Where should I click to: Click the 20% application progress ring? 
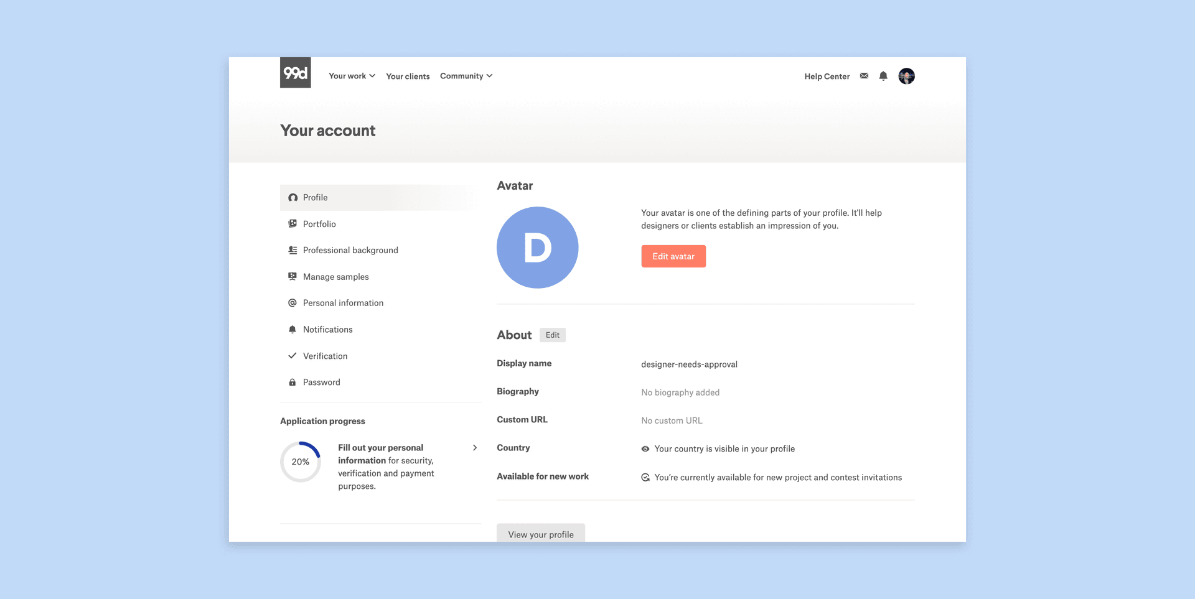point(300,462)
